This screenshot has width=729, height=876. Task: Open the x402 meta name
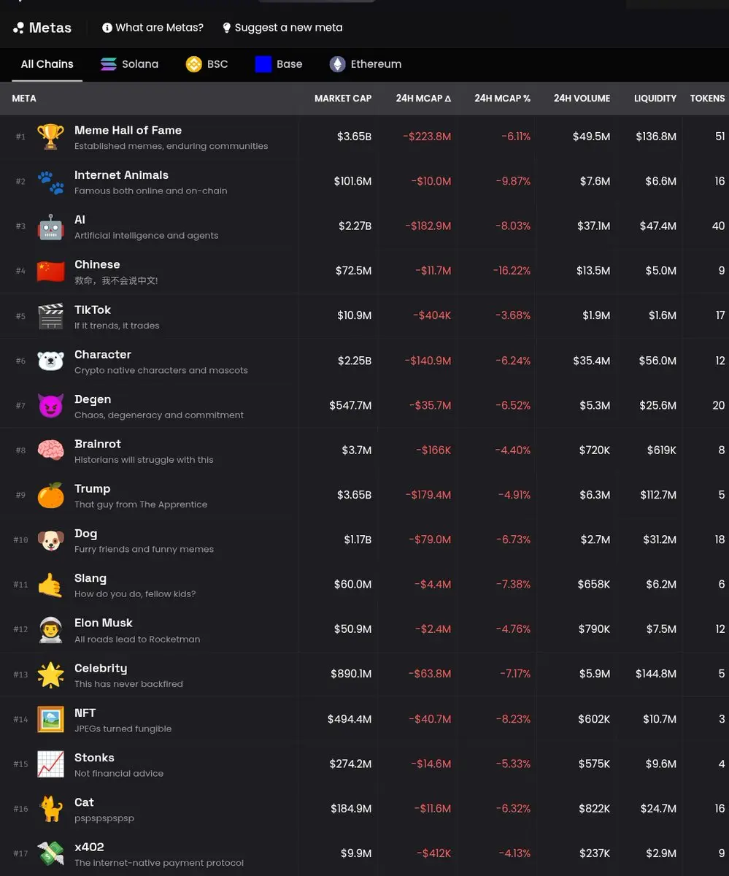(x=89, y=847)
